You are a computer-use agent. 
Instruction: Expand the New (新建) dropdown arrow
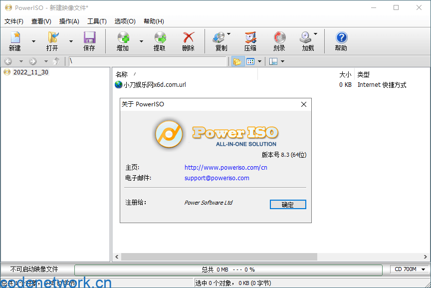[33, 41]
